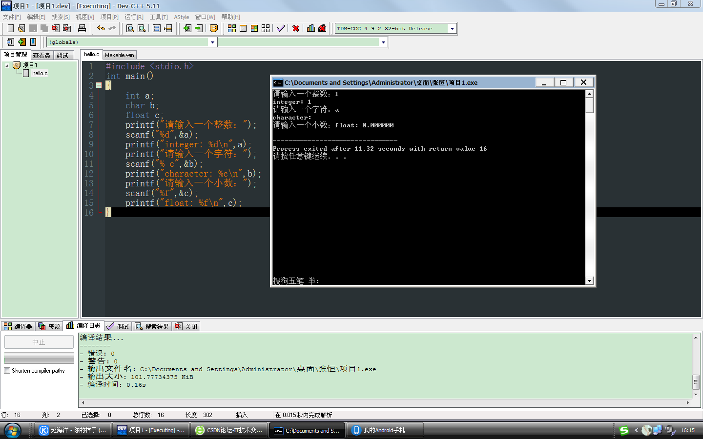Screen dimensions: 703x439
Task: Open the 运行[R] menu
Action: click(134, 17)
